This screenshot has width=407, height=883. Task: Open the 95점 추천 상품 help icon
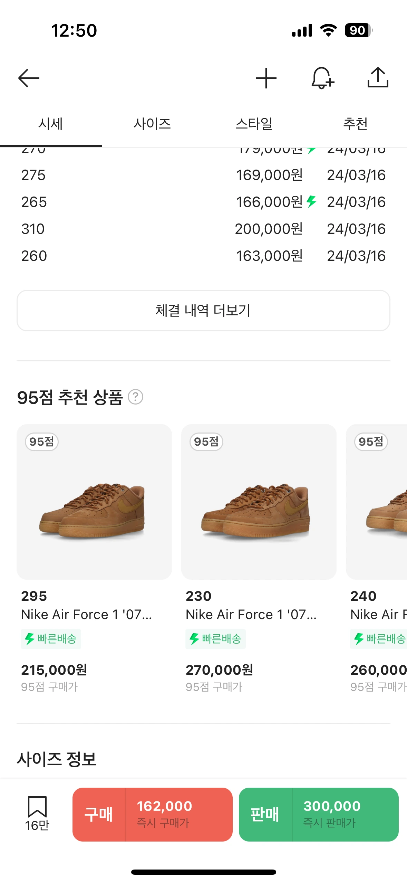tap(136, 397)
